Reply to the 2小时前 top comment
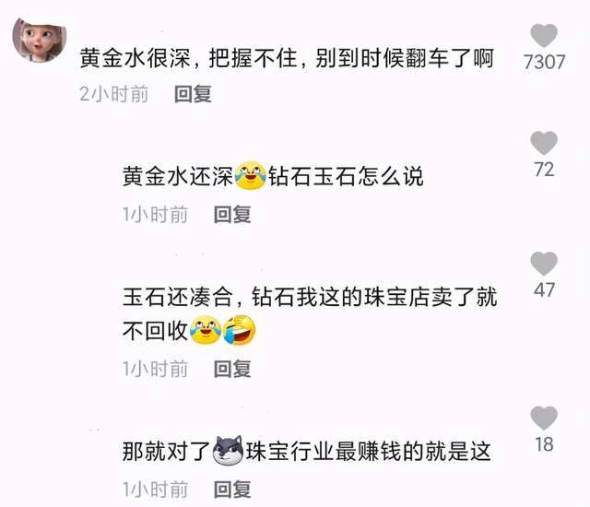 193,94
